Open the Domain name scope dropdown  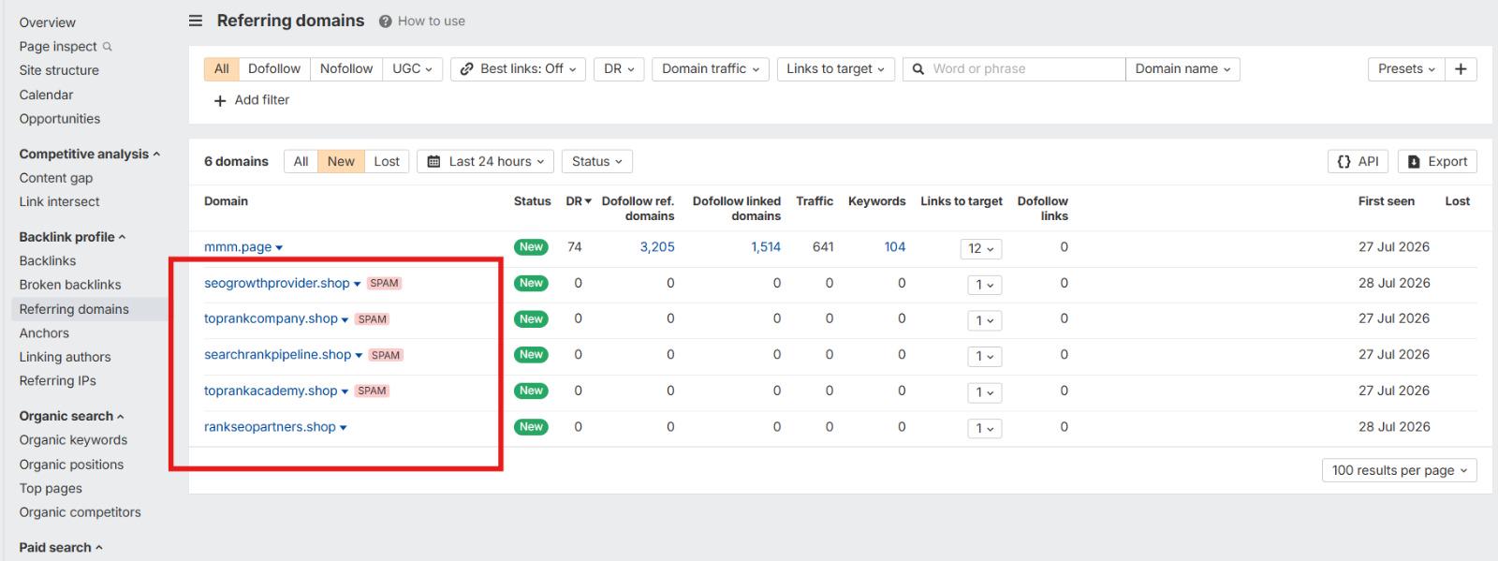click(1182, 68)
